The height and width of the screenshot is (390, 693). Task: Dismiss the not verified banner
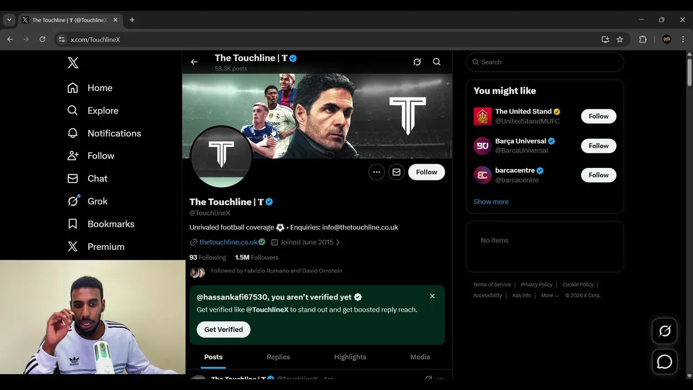(x=432, y=296)
